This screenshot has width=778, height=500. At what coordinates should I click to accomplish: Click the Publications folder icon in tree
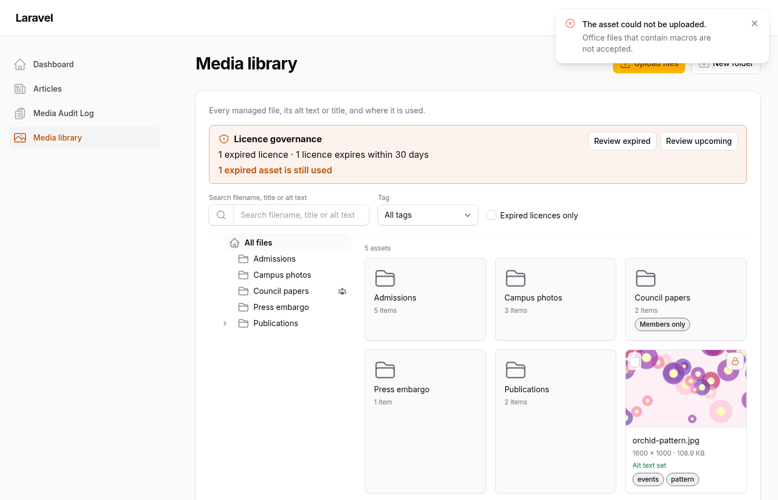pos(243,323)
